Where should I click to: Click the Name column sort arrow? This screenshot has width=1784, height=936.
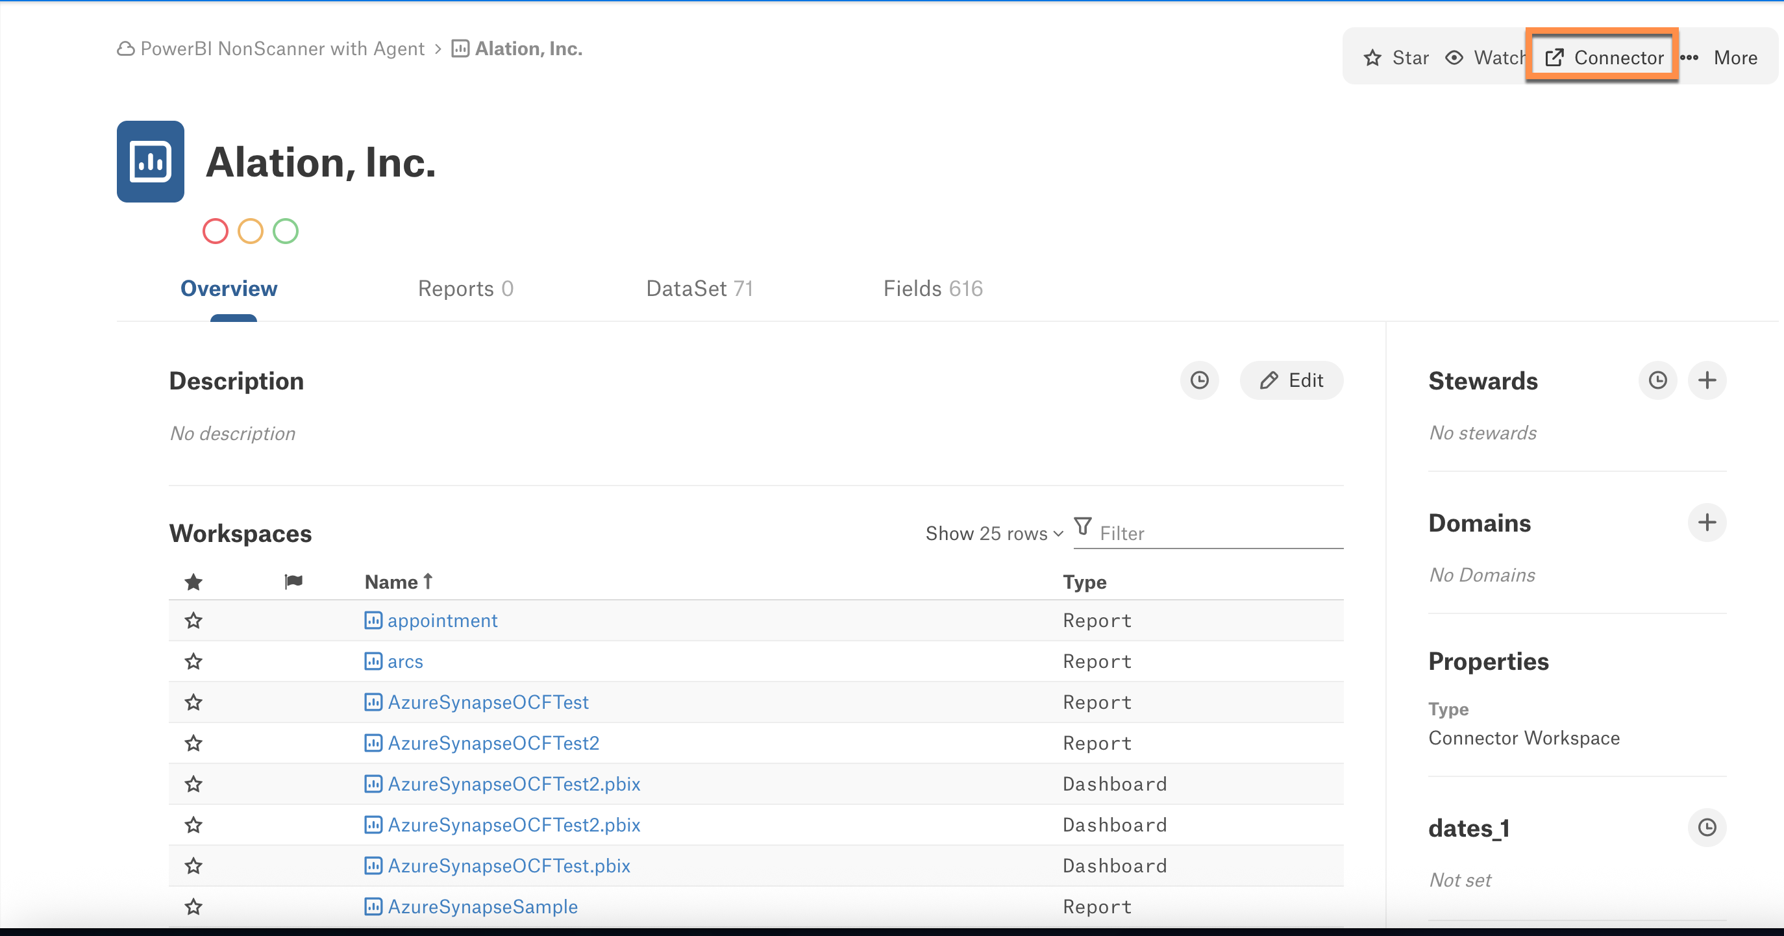428,581
